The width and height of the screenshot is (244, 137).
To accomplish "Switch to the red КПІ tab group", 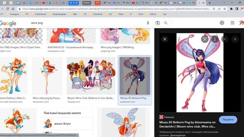I will pos(98,3).
